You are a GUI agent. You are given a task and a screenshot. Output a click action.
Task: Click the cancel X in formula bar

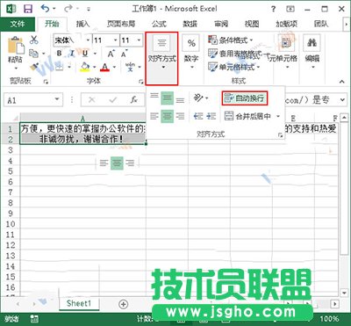[x=91, y=100]
